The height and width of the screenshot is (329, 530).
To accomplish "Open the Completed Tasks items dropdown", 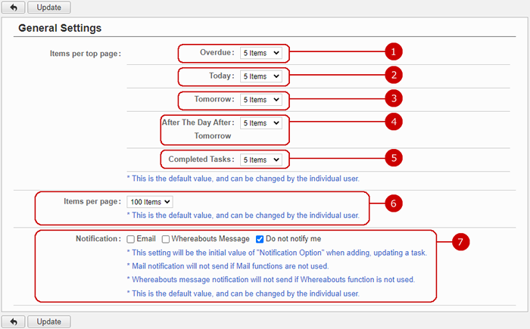I will coord(260,160).
